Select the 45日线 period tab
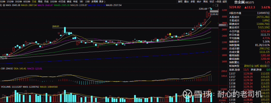Viewport: 271px width, 103px height. point(62,2)
